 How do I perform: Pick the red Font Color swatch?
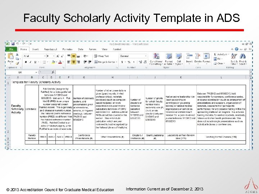click(x=60, y=62)
